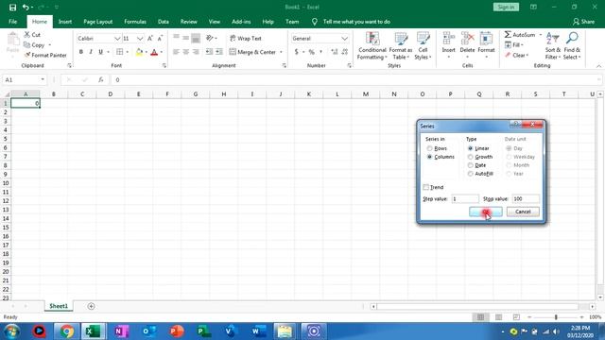Open Font Color dropdown arrow
The width and height of the screenshot is (605, 340).
[x=162, y=52]
